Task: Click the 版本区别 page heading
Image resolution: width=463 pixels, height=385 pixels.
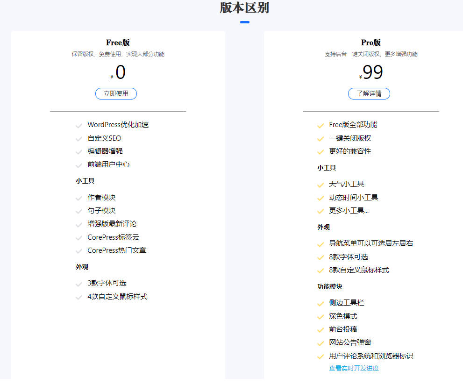Action: point(244,7)
